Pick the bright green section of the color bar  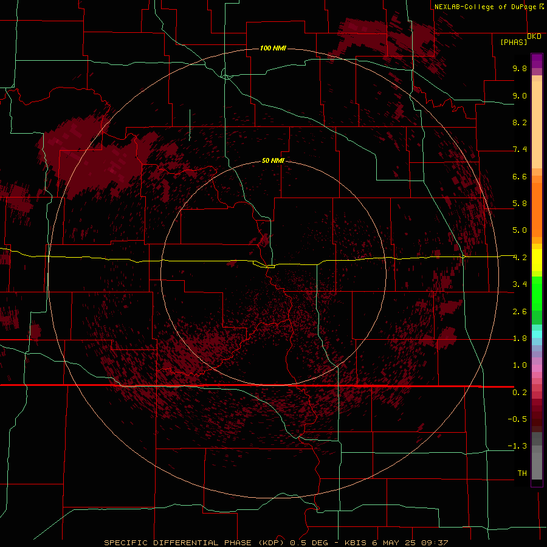537,294
